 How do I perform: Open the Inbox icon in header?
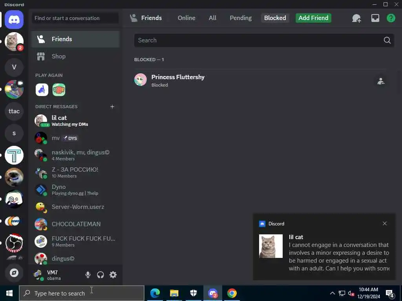375,18
